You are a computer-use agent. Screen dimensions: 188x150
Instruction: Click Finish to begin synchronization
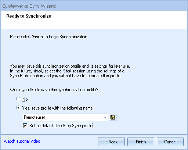click(x=141, y=142)
